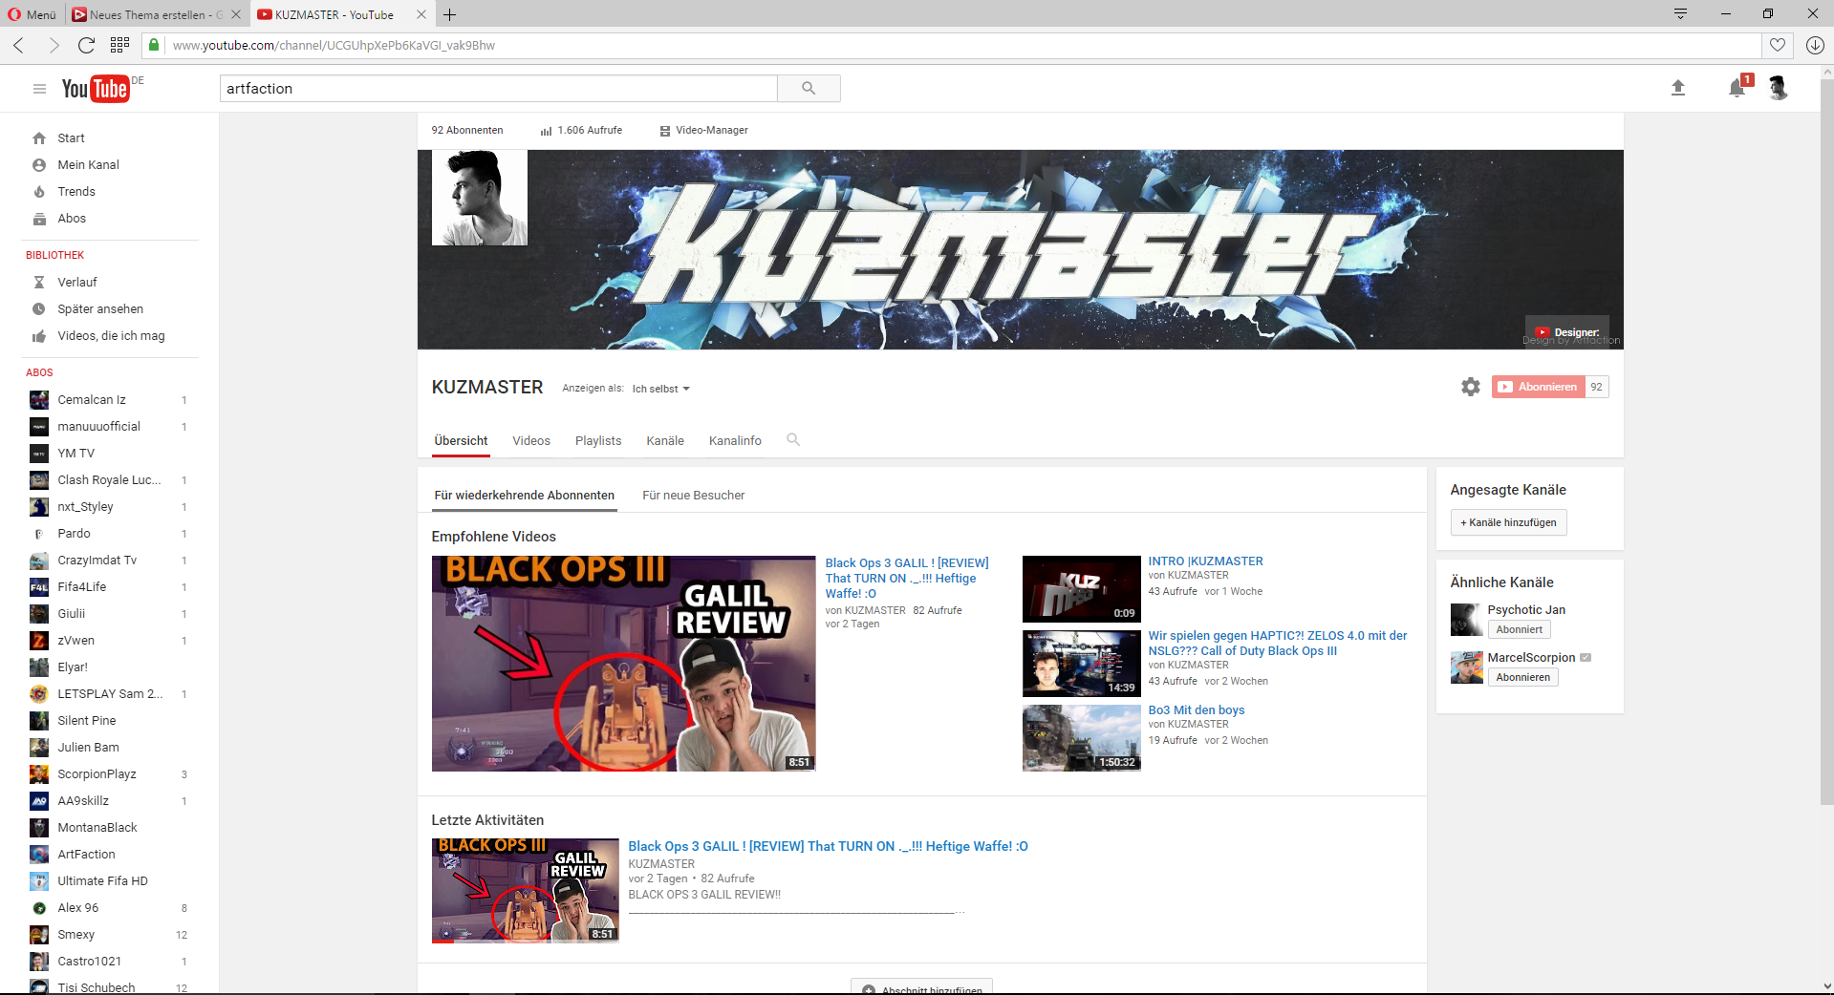The width and height of the screenshot is (1834, 995).
Task: Open the account avatar menu
Action: [1778, 89]
